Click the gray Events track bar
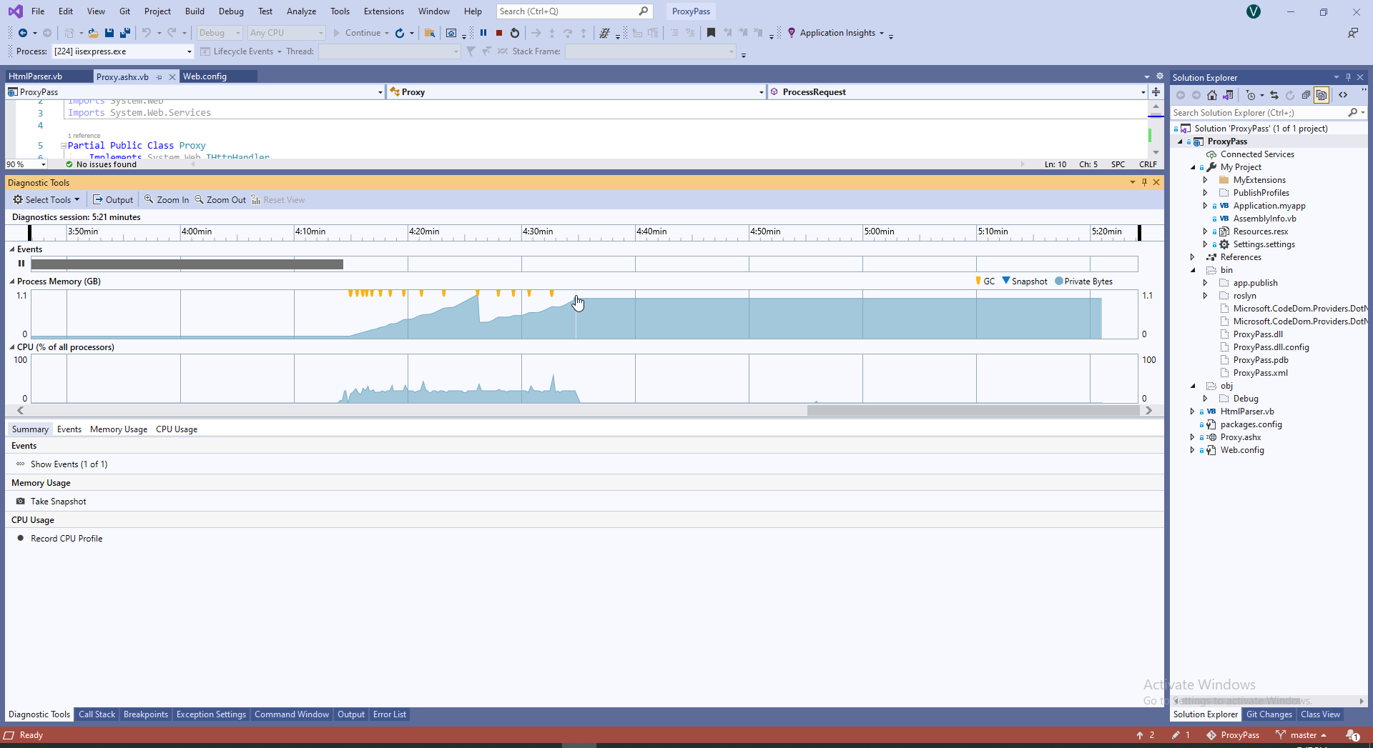 coord(187,264)
